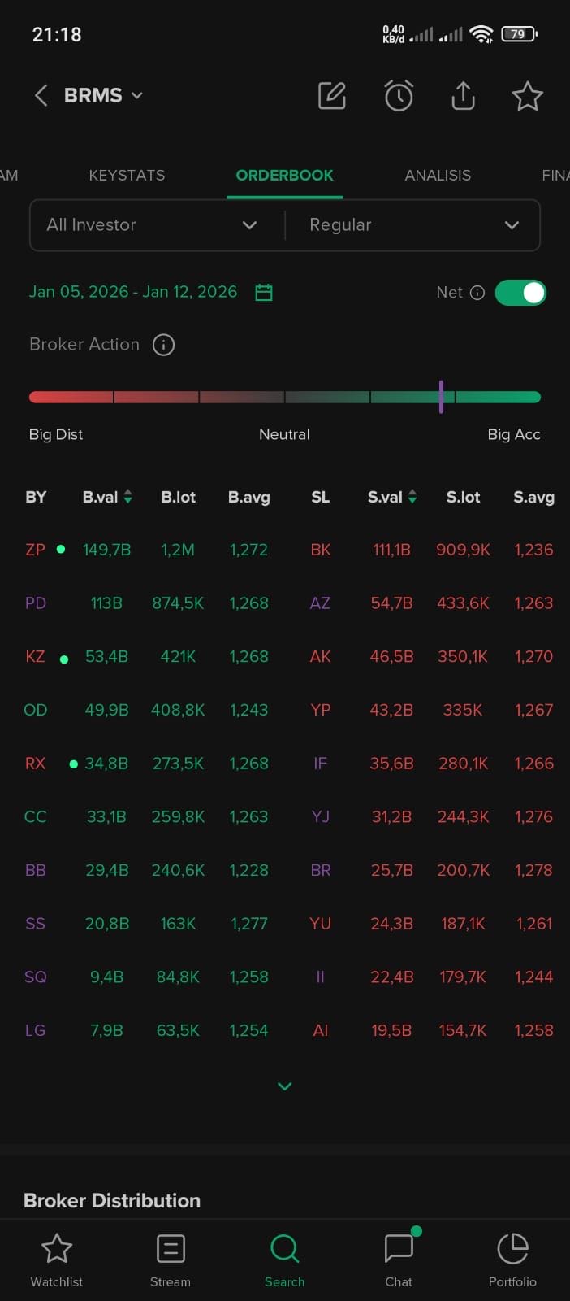
Task: Turn off the Net toggle switch
Action: click(520, 293)
